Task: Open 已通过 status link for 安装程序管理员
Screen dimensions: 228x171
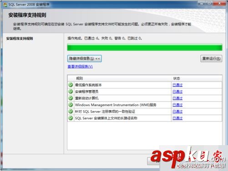Action: (x=177, y=92)
